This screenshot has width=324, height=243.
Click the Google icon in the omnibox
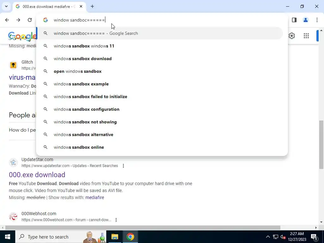(x=46, y=20)
